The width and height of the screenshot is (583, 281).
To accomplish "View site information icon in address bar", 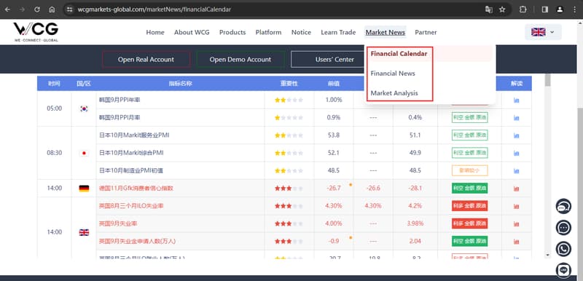I will 69,9.
